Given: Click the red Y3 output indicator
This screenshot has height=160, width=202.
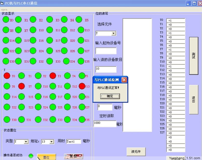Looking at the screenshot, I should tap(53, 76).
